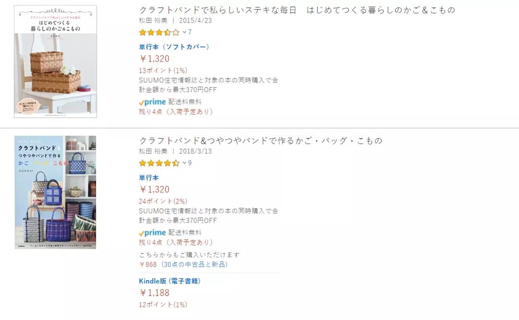Viewport: 519px width, 320px height.
Task: Click the first book's Prime badge icon
Action: (x=152, y=102)
